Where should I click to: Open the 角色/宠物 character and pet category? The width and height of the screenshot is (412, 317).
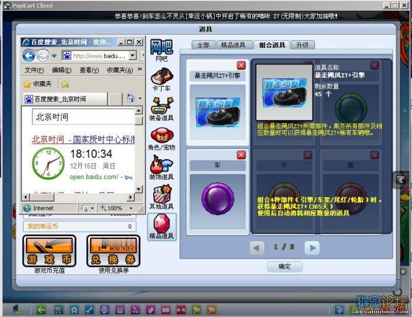(161, 139)
